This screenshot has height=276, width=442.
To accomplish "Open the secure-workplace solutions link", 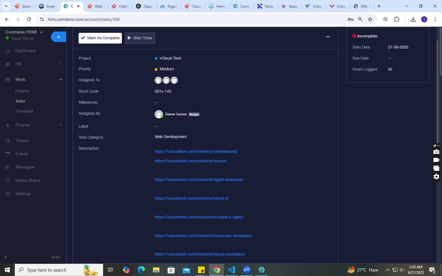I will coord(200,254).
